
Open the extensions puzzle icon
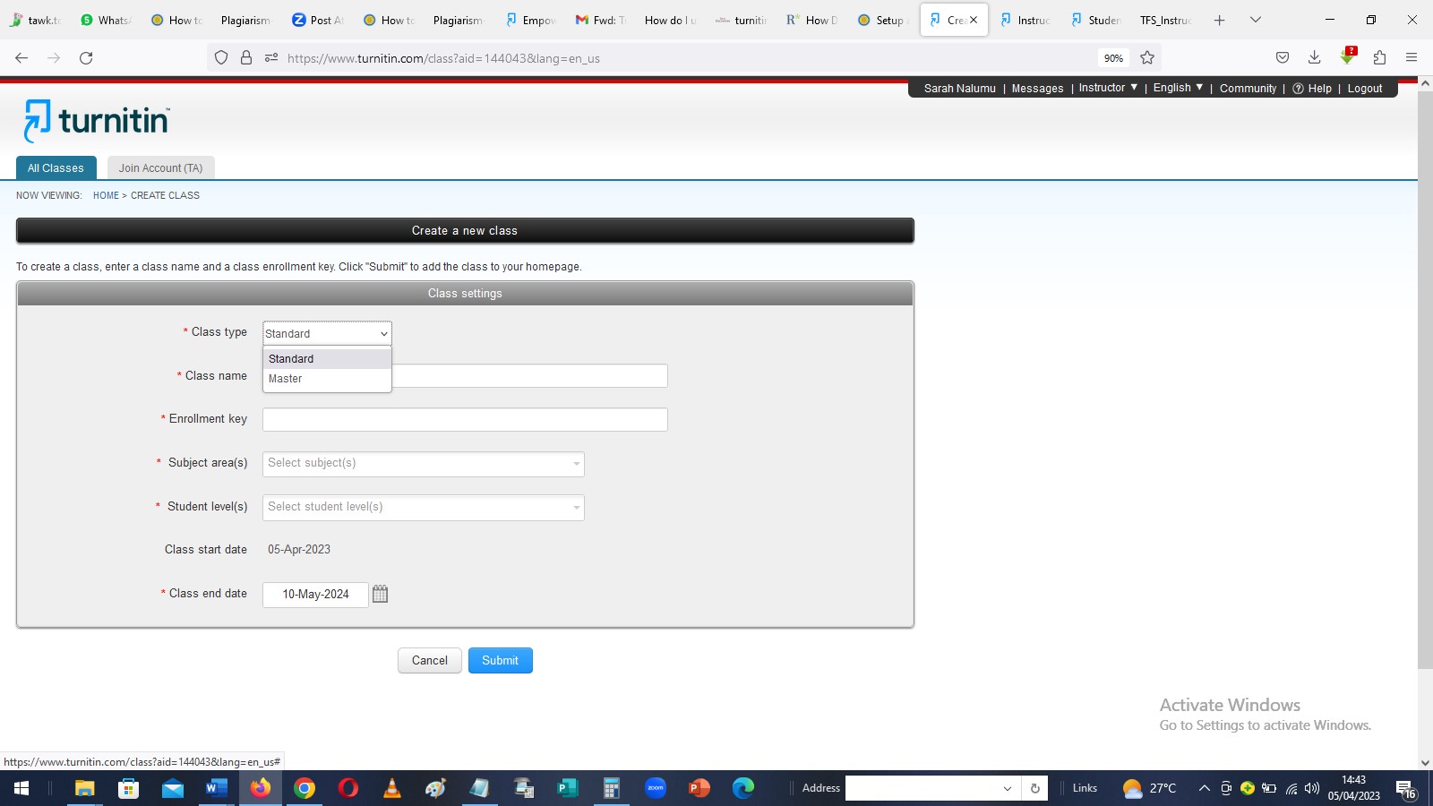tap(1379, 58)
